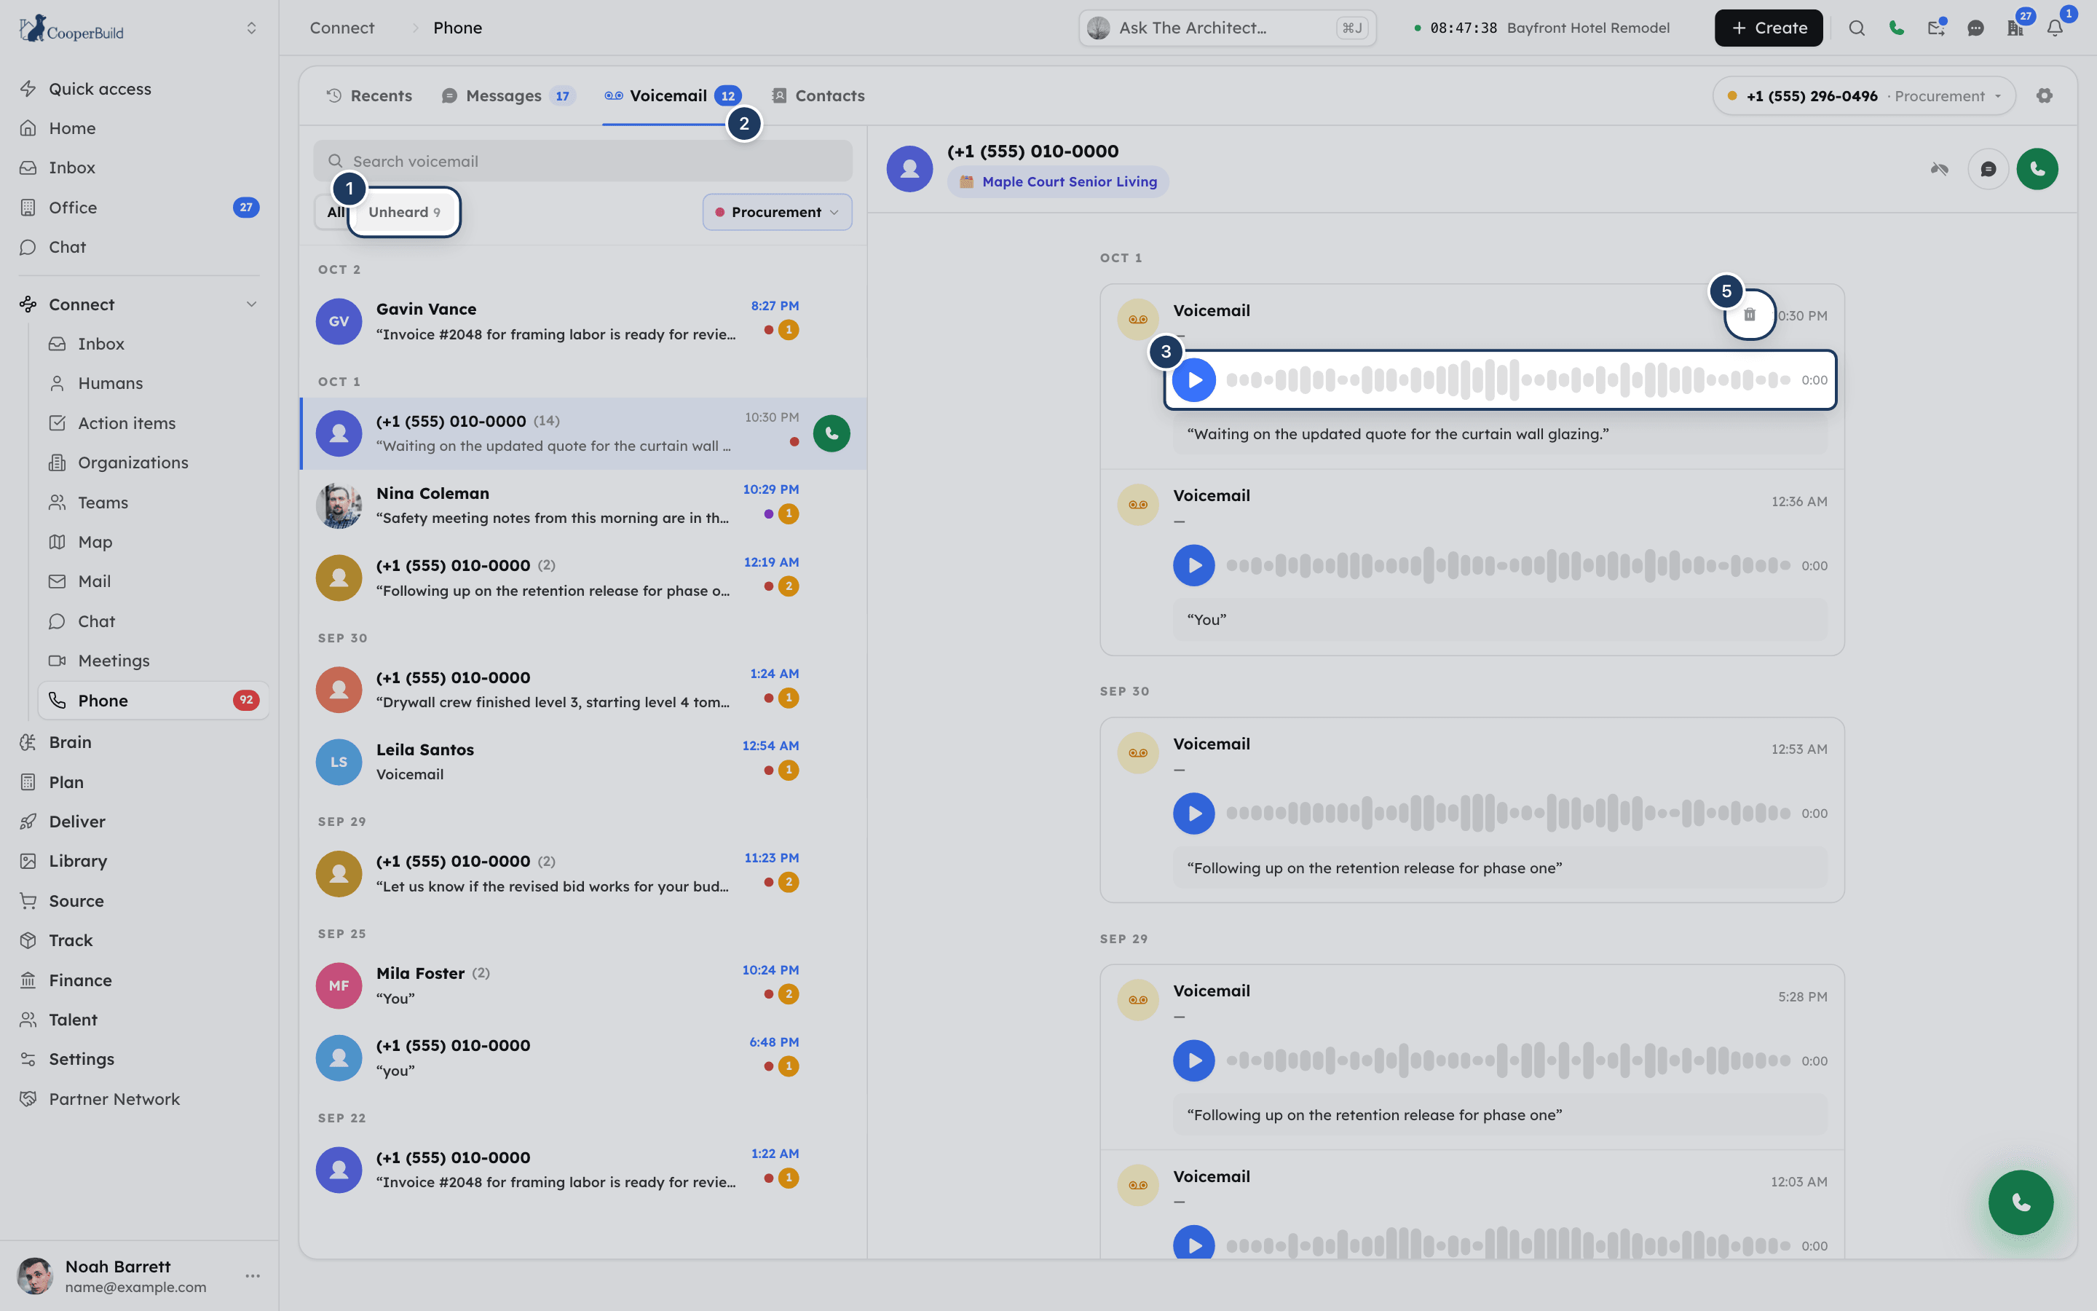This screenshot has width=2097, height=1311.
Task: Open the Procurement filter dropdown
Action: [778, 211]
